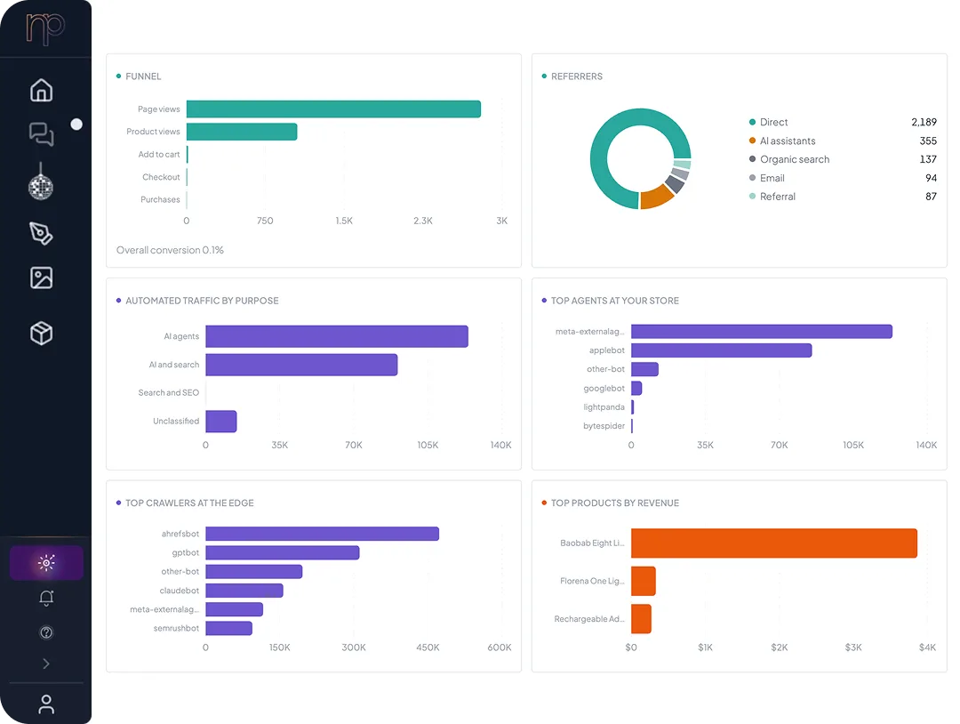Click the semrushbot crawler bar
Screen dimensions: 960x724
[229, 629]
